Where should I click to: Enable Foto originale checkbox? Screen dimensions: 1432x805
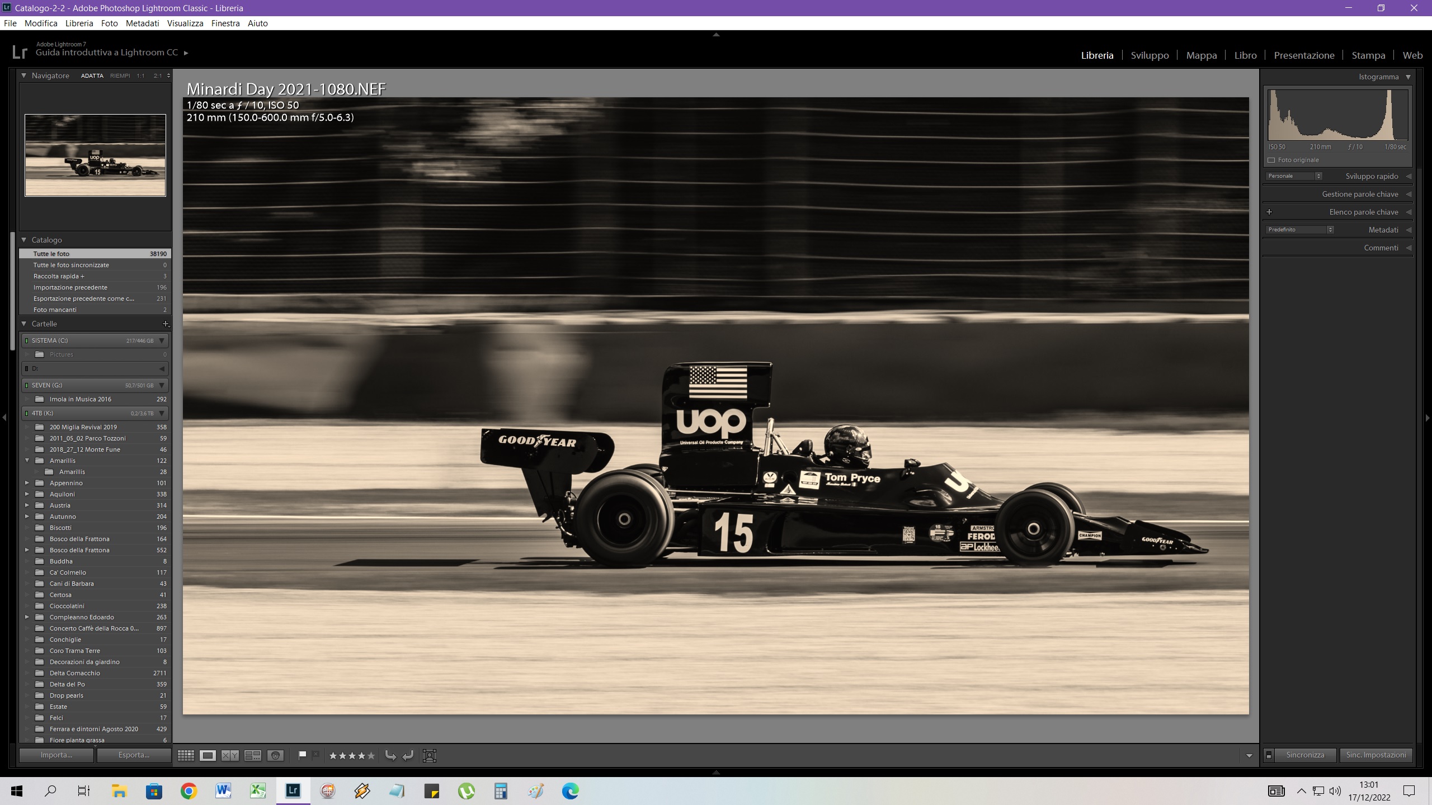[1271, 160]
